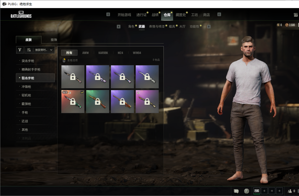Click the PUBG window title bar icon
The height and width of the screenshot is (196, 299).
click(x=4, y=4)
